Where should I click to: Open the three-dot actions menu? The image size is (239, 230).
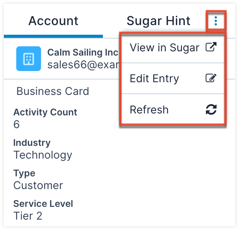click(x=216, y=21)
